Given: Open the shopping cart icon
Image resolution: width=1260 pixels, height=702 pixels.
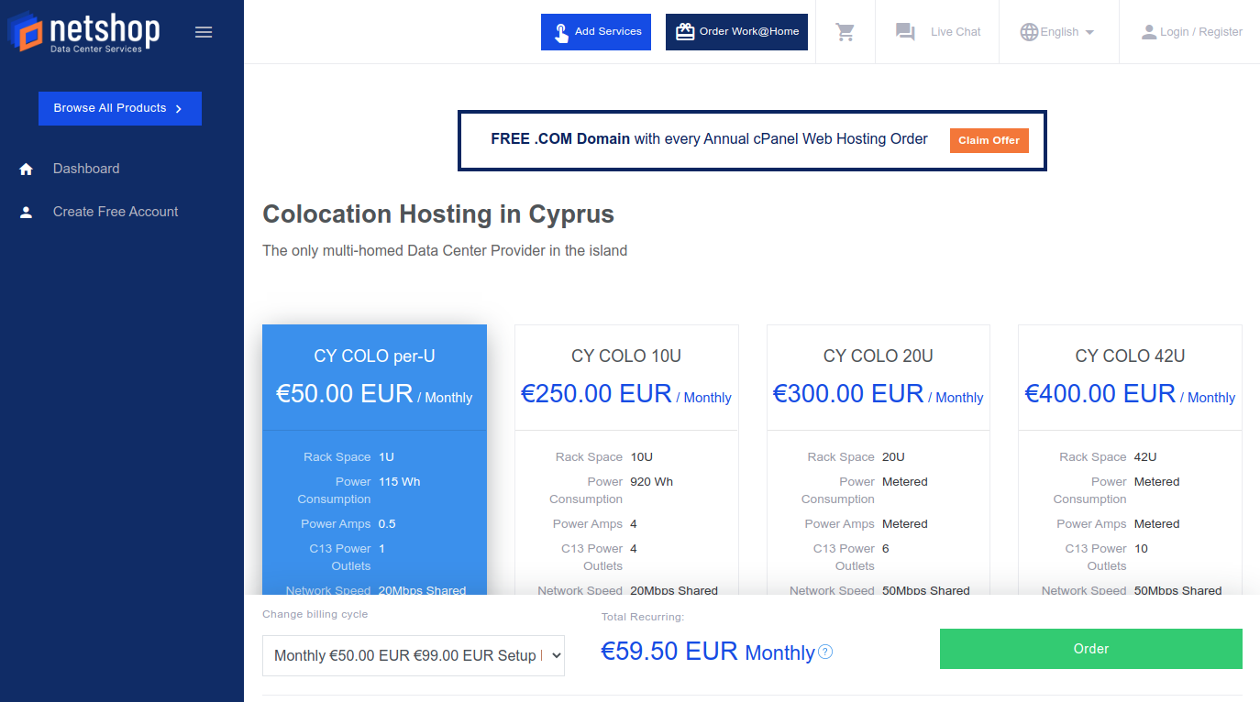Looking at the screenshot, I should tap(846, 32).
